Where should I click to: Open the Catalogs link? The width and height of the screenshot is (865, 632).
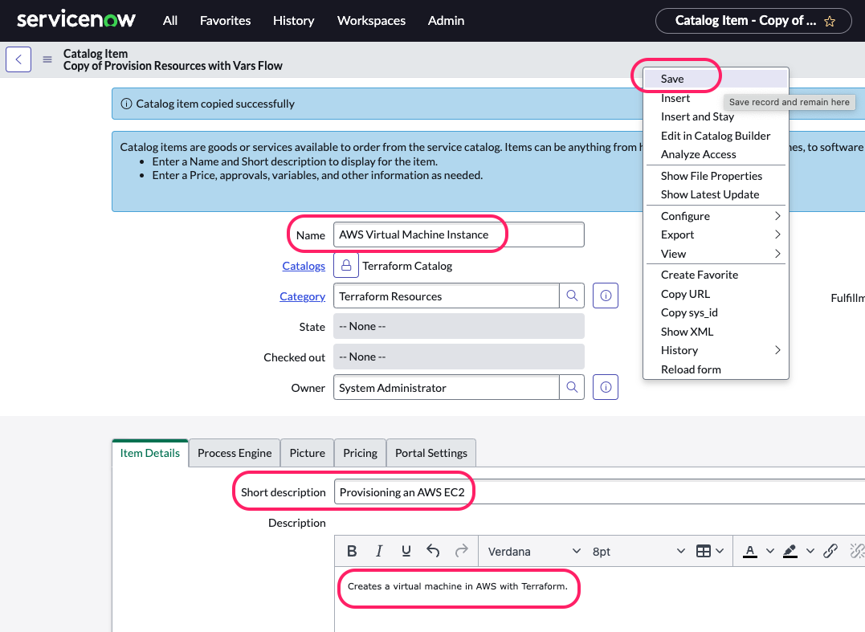pos(304,266)
